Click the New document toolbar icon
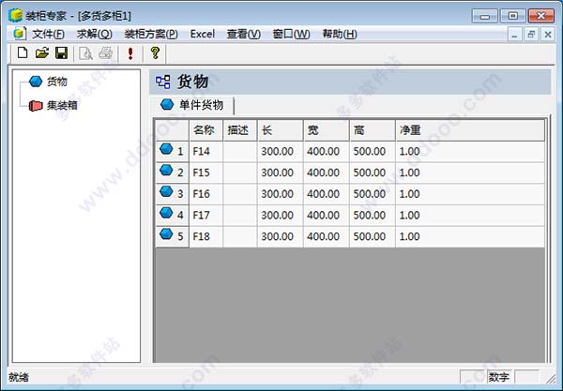 tap(23, 53)
